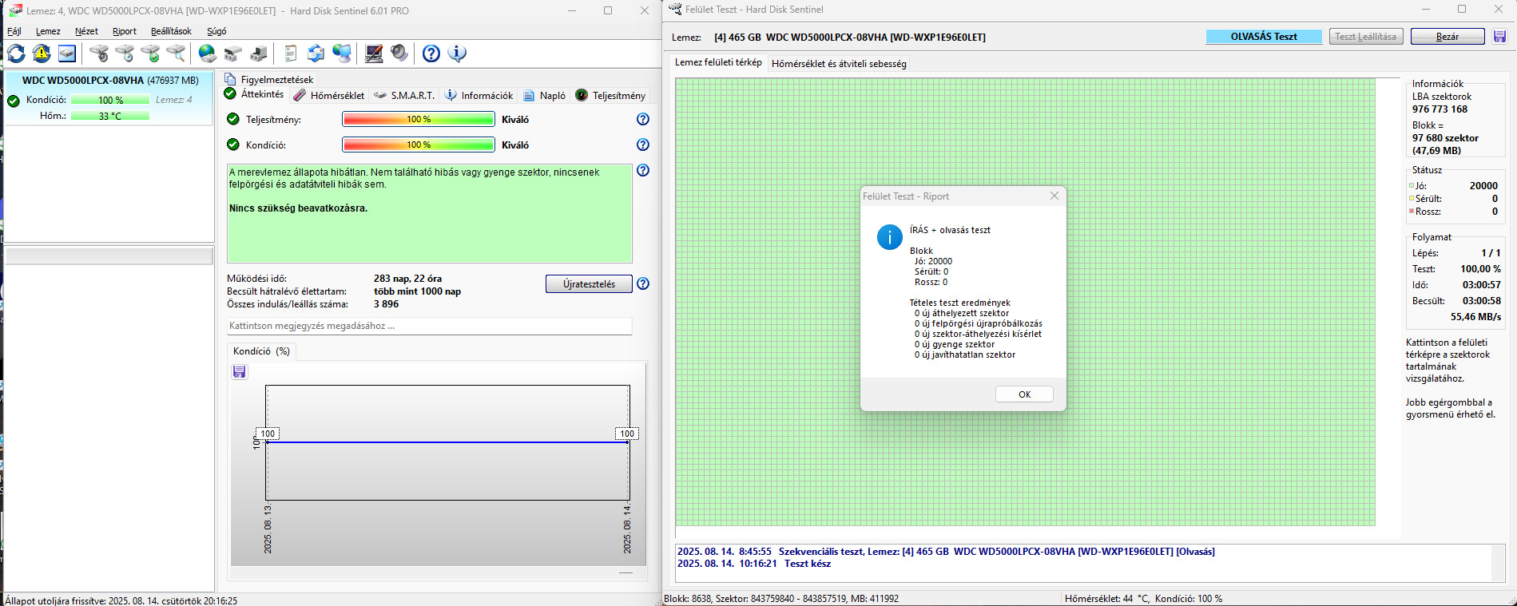This screenshot has width=1517, height=606.
Task: Click the '3 896' start/stop count value
Action: pos(386,304)
